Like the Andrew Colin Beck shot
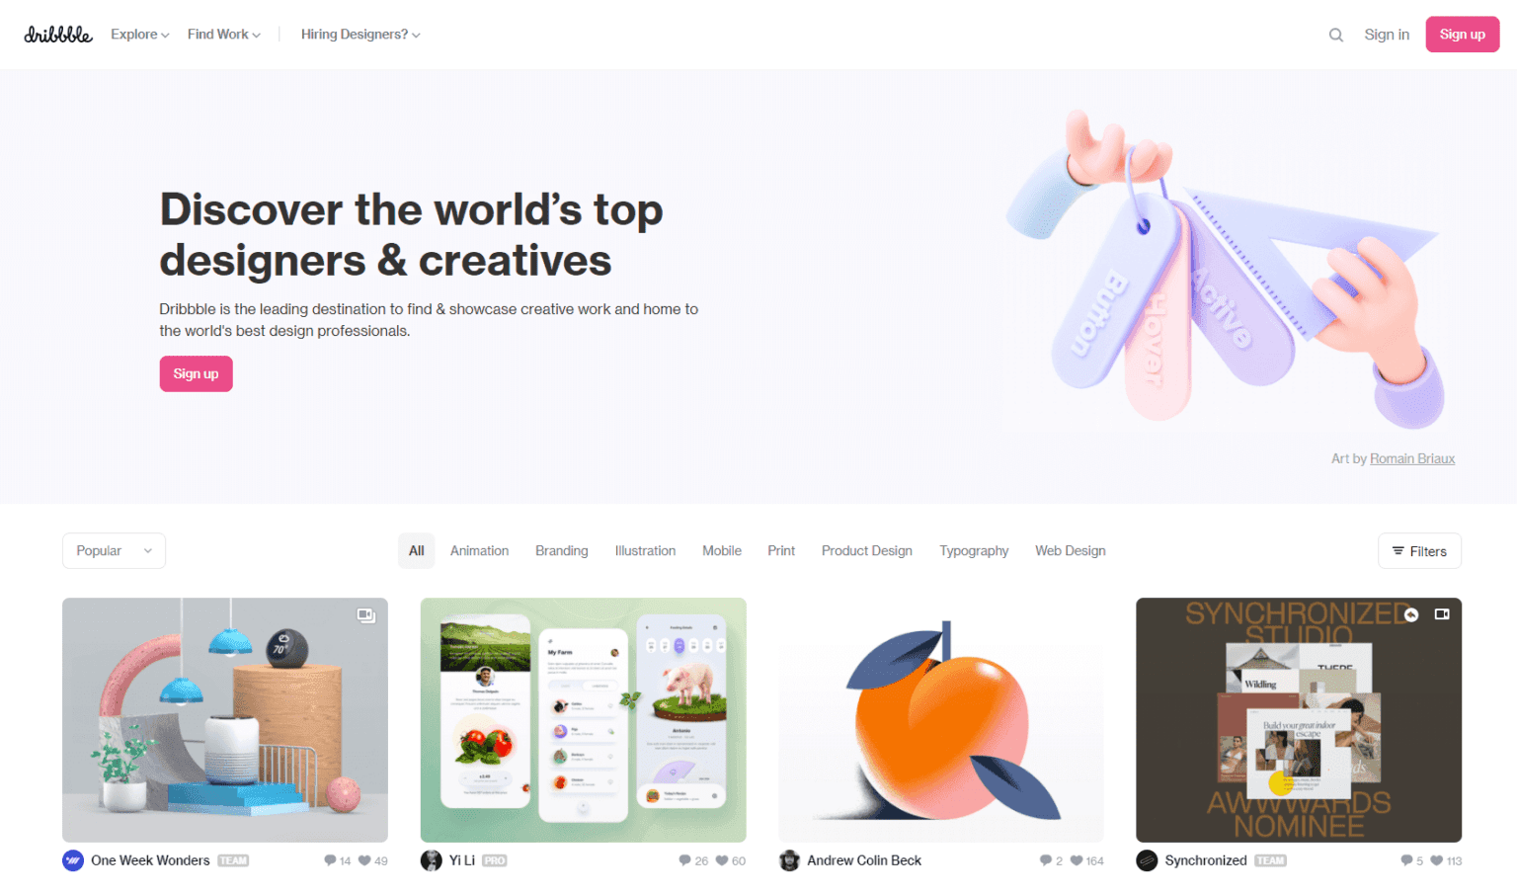The height and width of the screenshot is (894, 1517). pyautogui.click(x=1077, y=860)
